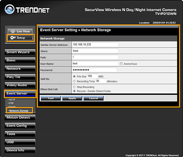
Task: Open the Event Config menu
Action: [20, 126]
